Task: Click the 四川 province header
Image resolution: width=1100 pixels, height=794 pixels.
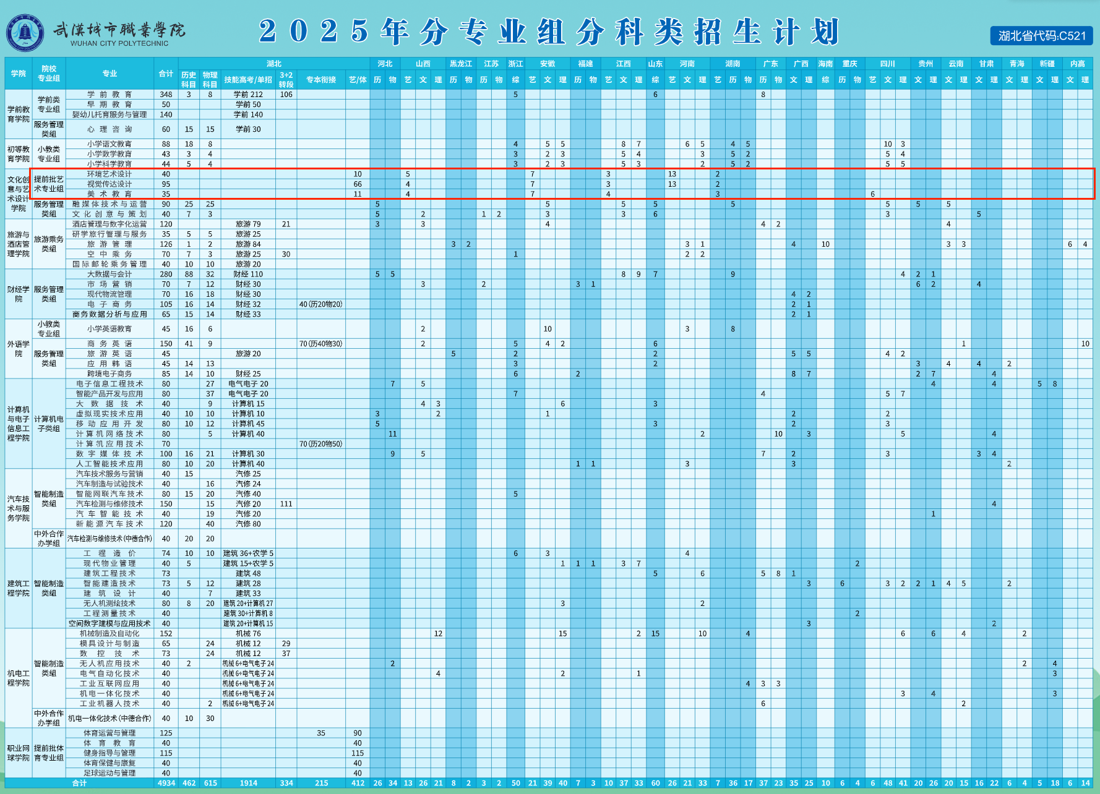Action: coord(888,64)
